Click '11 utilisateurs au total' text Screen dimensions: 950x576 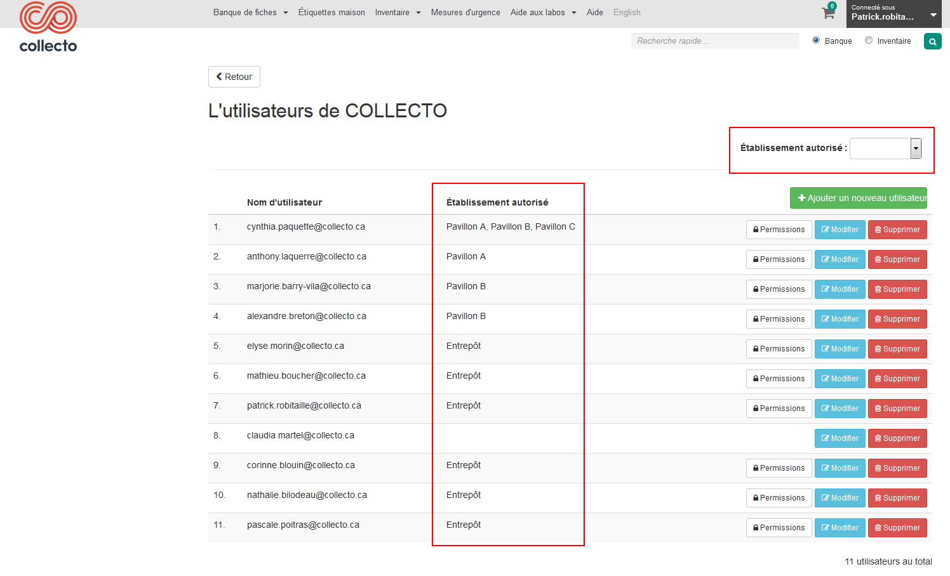888,561
